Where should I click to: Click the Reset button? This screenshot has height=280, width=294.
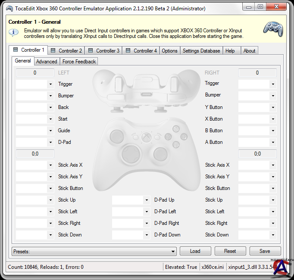[230, 251]
